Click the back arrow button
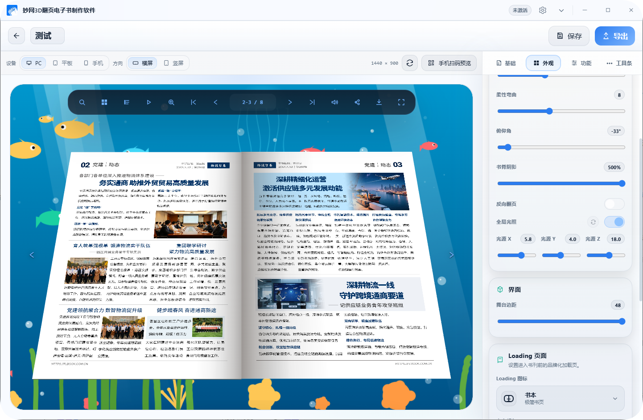The width and height of the screenshot is (643, 420). pyautogui.click(x=16, y=36)
